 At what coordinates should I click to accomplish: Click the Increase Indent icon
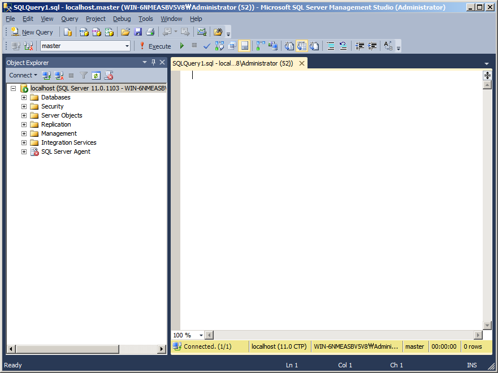[x=373, y=46]
